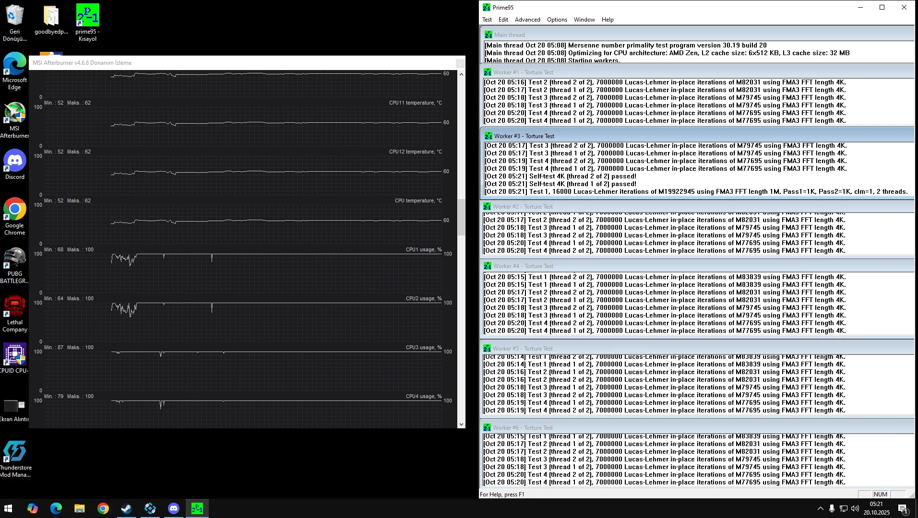Launch Google Chrome desktop shortcut
918x518 pixels.
pos(14,217)
